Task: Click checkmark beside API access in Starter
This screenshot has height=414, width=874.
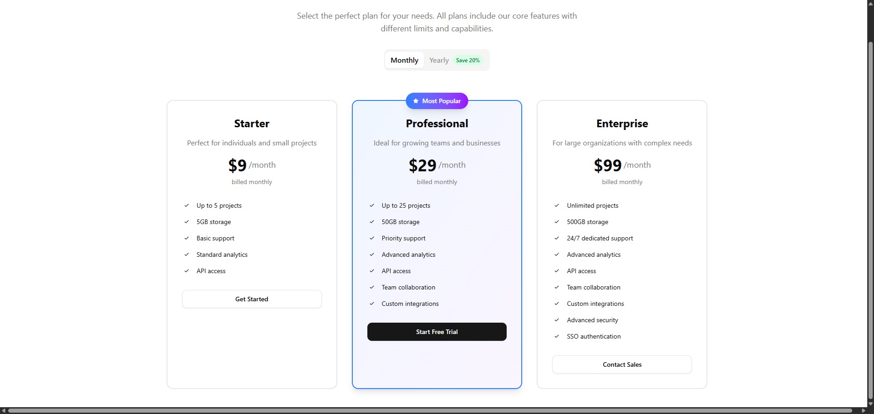Action: 187,271
